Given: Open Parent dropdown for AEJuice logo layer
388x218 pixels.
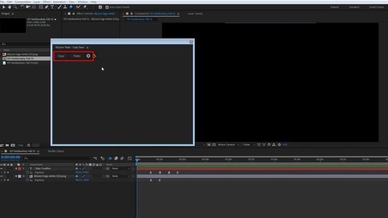Looking at the screenshot, I should click(x=121, y=176).
